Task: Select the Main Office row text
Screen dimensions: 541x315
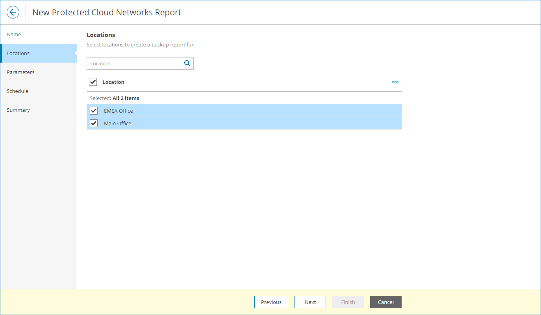Action: [x=118, y=123]
